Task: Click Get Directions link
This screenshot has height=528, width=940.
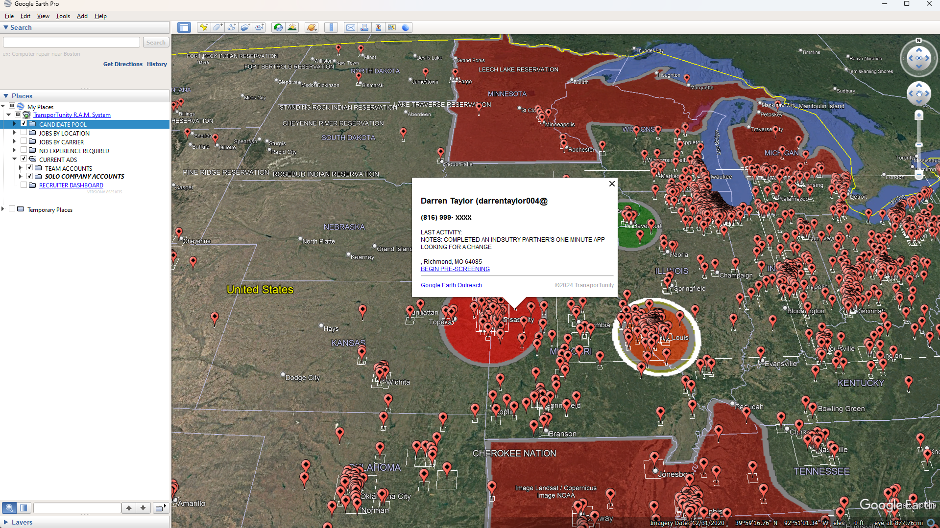Action: [x=123, y=64]
